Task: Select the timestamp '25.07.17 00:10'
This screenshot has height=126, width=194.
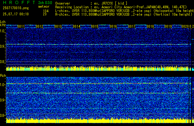Action: pos(16,14)
